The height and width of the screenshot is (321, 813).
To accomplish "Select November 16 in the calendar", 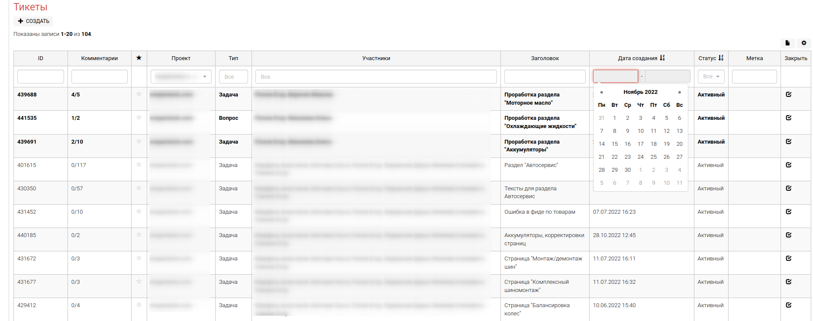I will tap(627, 144).
